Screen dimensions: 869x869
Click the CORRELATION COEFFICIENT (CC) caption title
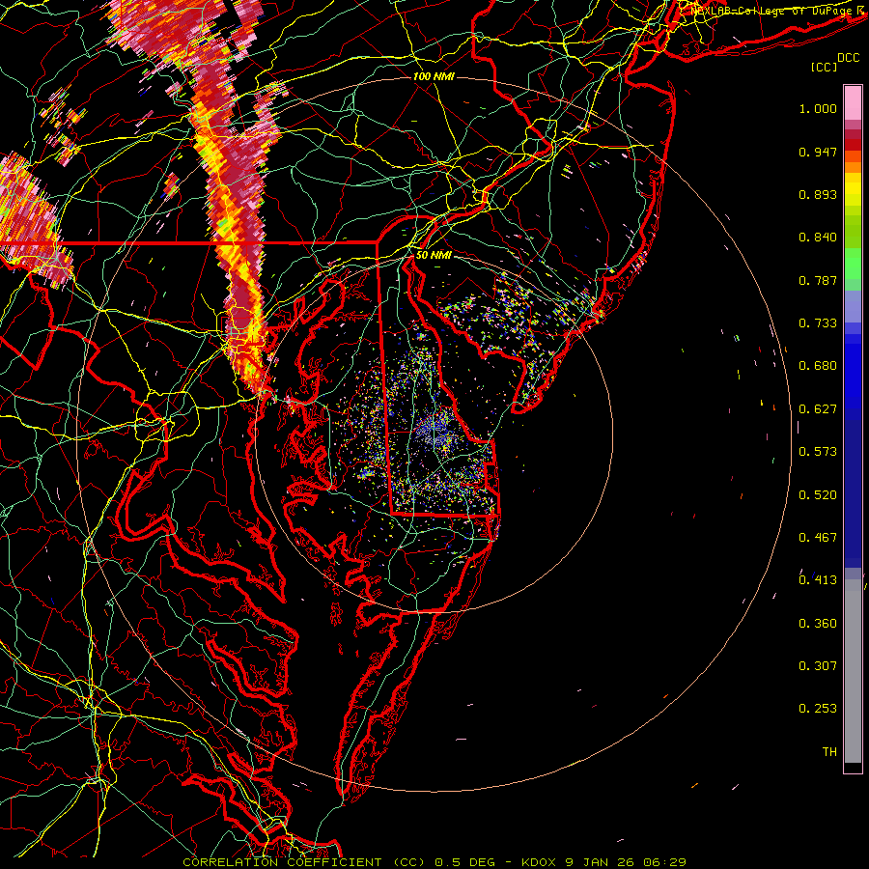coord(304,862)
